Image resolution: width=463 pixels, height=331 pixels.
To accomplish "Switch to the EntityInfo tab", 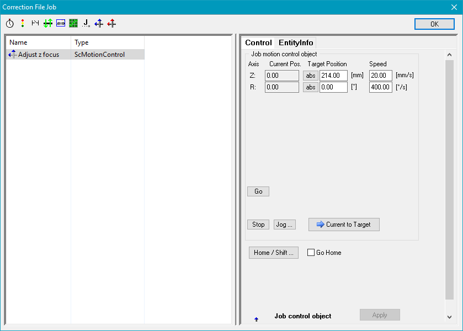I will (x=296, y=42).
